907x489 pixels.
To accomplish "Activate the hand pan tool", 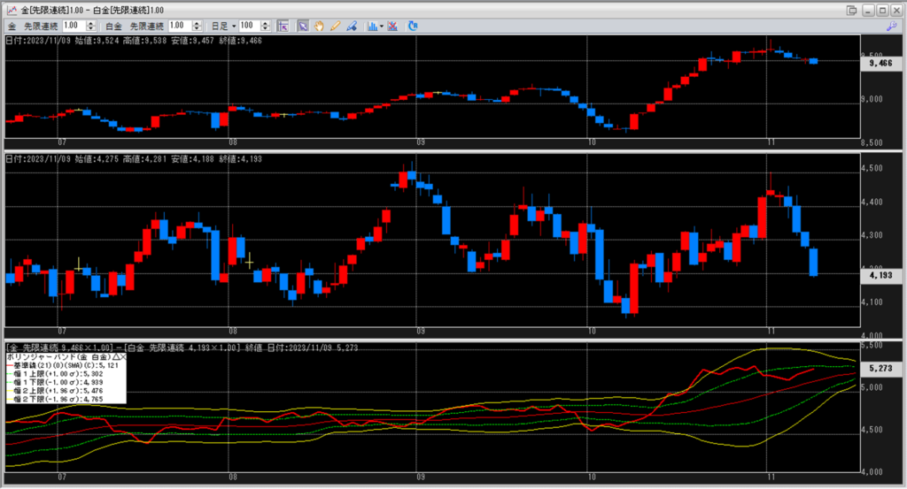I will 319,27.
